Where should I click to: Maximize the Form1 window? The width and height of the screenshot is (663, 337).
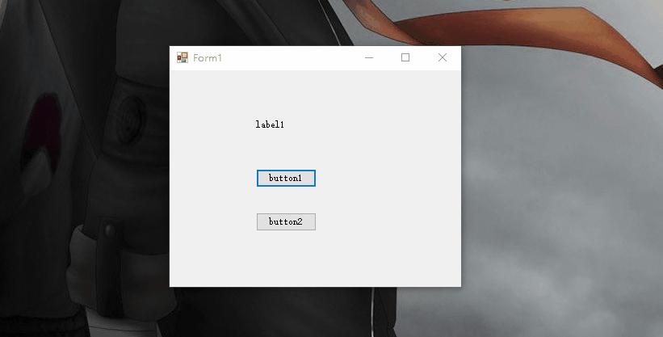405,57
